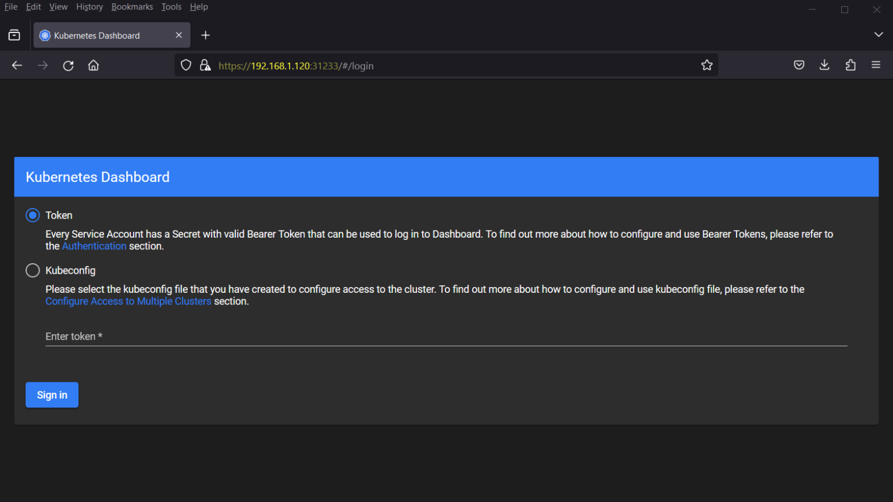
Task: Open the application hamburger menu
Action: pos(876,65)
